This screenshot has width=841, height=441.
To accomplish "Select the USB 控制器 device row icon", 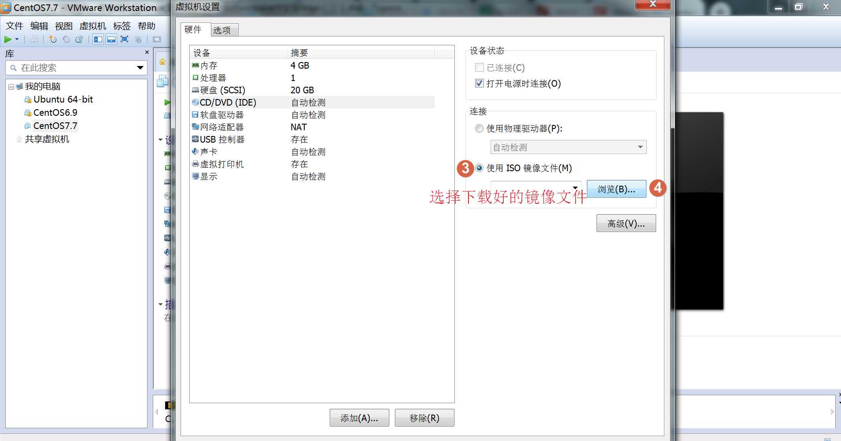I will point(195,140).
